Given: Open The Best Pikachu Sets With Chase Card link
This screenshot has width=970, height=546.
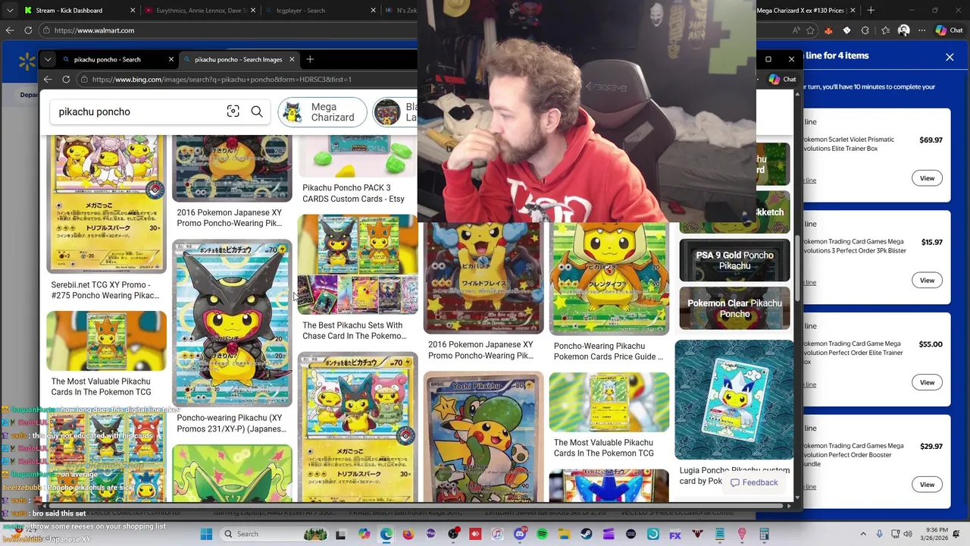Looking at the screenshot, I should tap(355, 331).
